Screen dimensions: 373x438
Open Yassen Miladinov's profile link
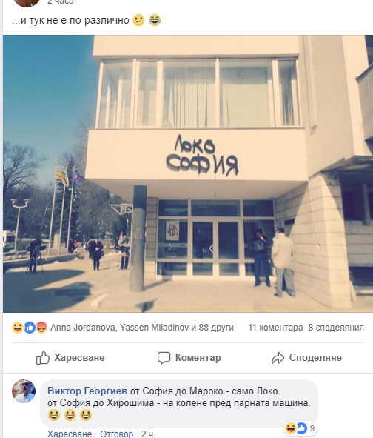point(154,328)
